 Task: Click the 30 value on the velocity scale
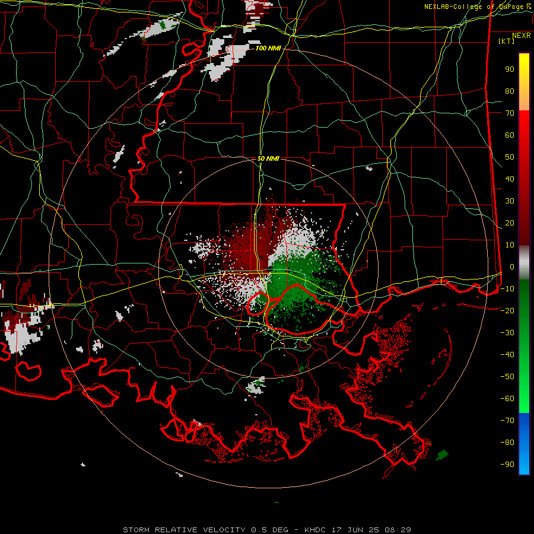tap(510, 201)
